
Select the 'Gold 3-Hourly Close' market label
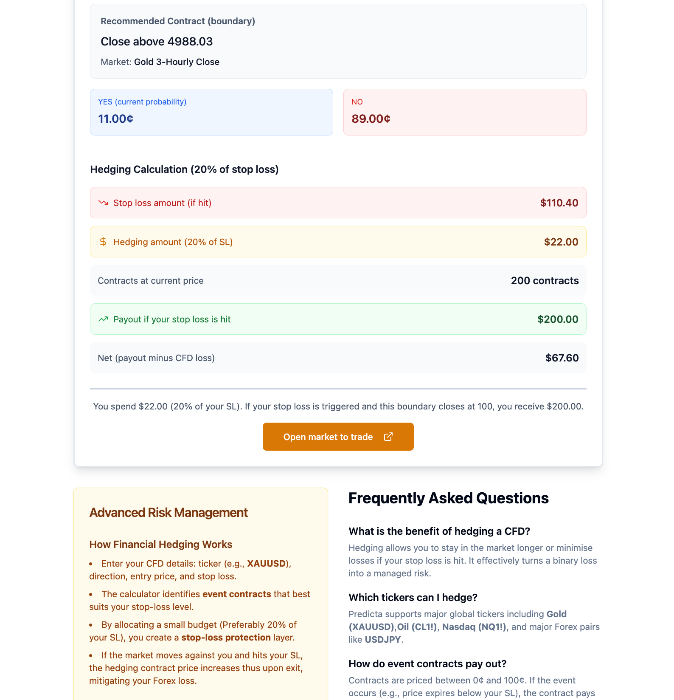[x=176, y=62]
